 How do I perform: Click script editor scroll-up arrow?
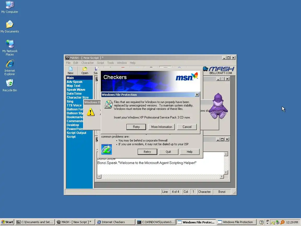226,154
